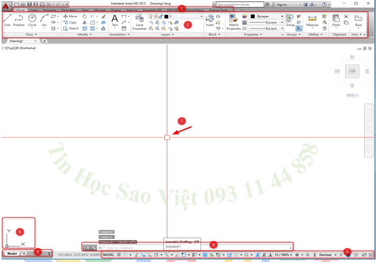
Task: Open Layer Properties manager
Action: click(x=139, y=22)
